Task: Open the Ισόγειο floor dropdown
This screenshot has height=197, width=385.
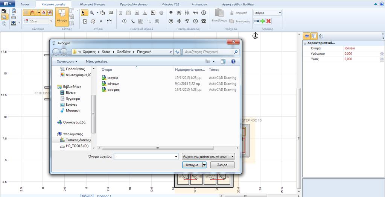Action: (280, 13)
